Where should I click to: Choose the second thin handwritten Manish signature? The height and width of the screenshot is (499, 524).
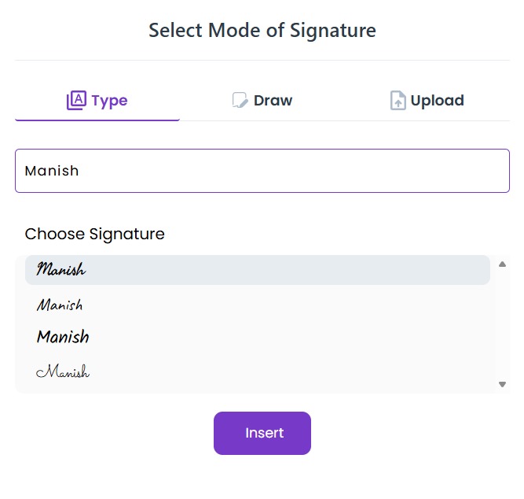[x=60, y=304]
